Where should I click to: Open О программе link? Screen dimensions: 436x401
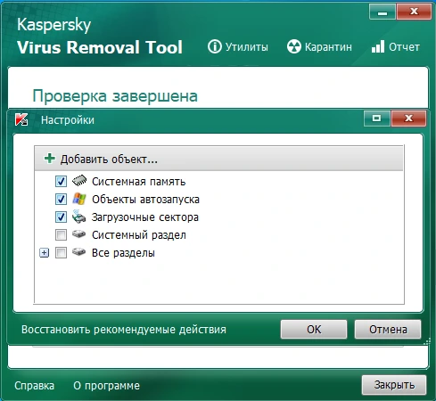106,386
